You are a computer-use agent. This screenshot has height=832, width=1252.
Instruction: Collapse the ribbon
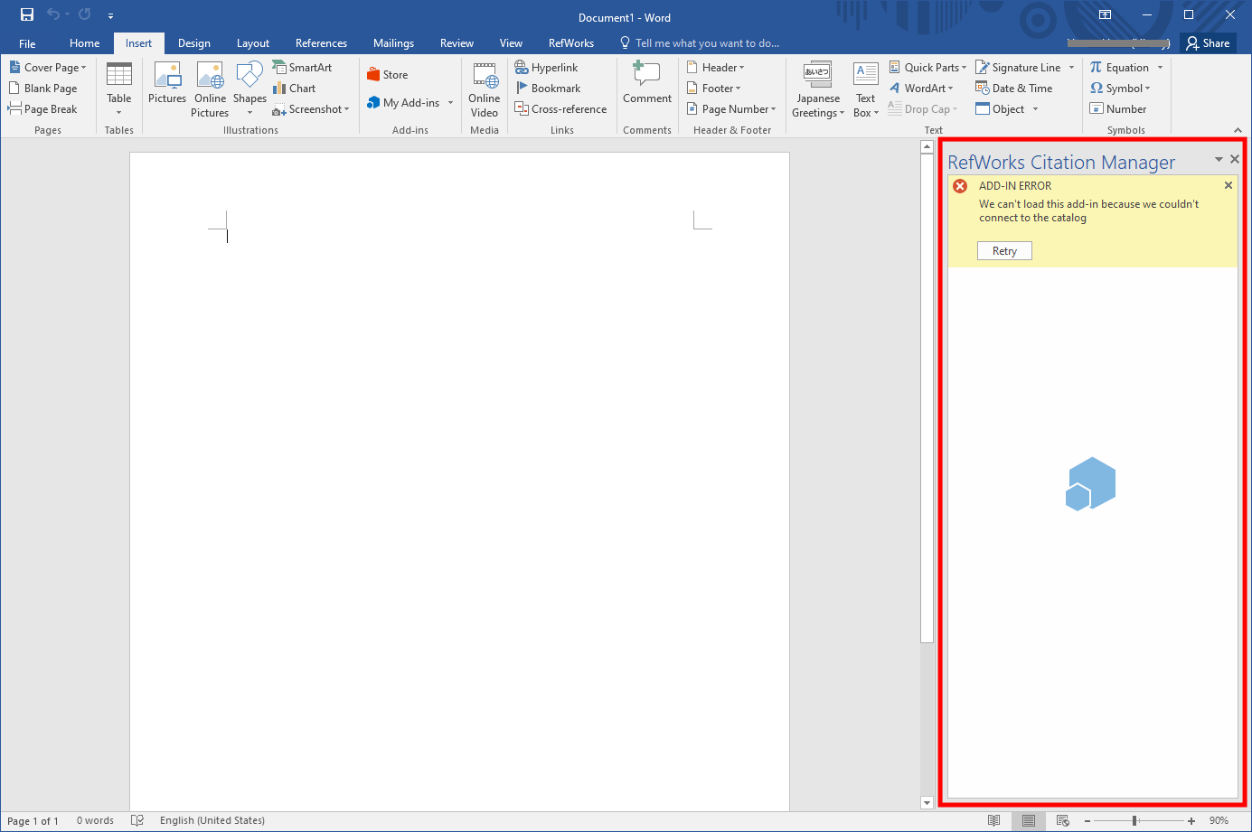click(x=1238, y=130)
